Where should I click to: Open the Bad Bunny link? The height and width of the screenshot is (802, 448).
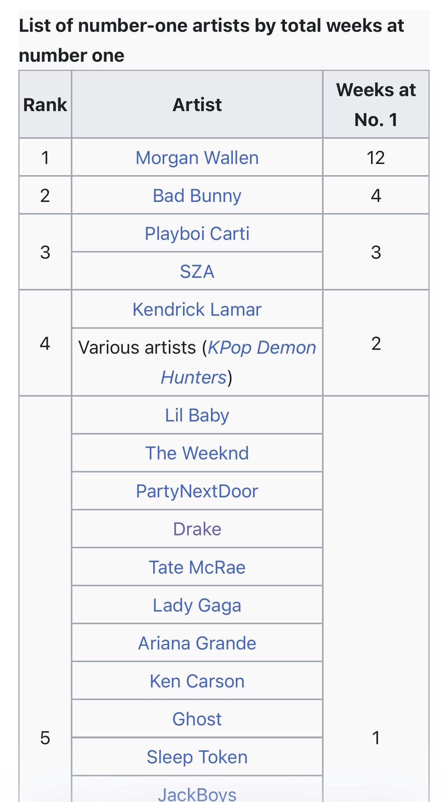point(197,196)
